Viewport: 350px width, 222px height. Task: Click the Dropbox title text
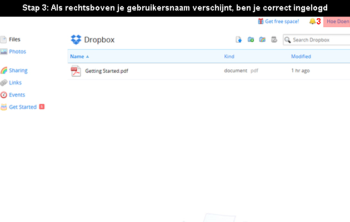[99, 39]
